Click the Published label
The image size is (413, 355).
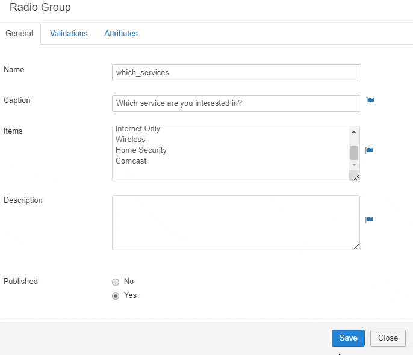20,281
